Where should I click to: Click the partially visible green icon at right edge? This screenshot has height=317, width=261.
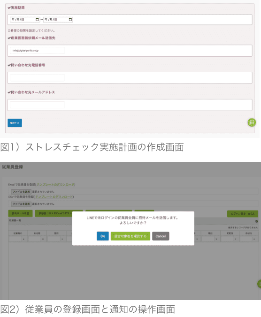[259, 284]
